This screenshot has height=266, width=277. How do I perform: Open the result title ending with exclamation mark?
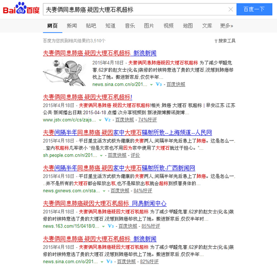pyautogui.click(x=87, y=97)
